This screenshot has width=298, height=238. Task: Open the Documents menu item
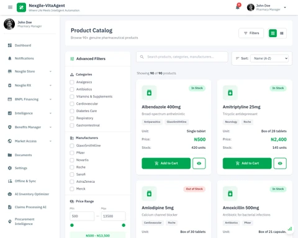(x=30, y=155)
